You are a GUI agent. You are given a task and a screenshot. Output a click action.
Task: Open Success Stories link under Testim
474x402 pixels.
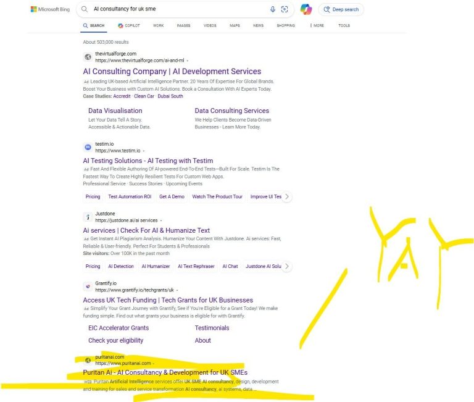click(146, 183)
